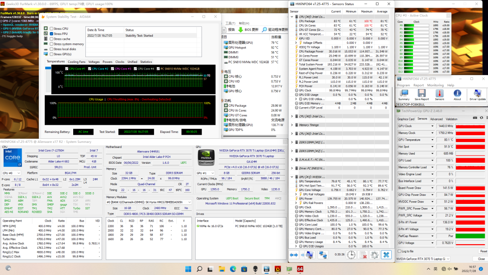The width and height of the screenshot is (488, 275).
Task: Uncheck the Stress FPU checkbox
Action: click(52, 34)
